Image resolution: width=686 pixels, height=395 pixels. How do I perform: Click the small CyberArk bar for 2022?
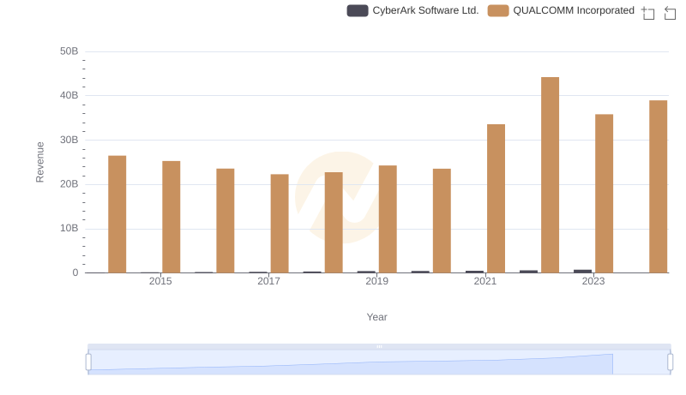528,272
